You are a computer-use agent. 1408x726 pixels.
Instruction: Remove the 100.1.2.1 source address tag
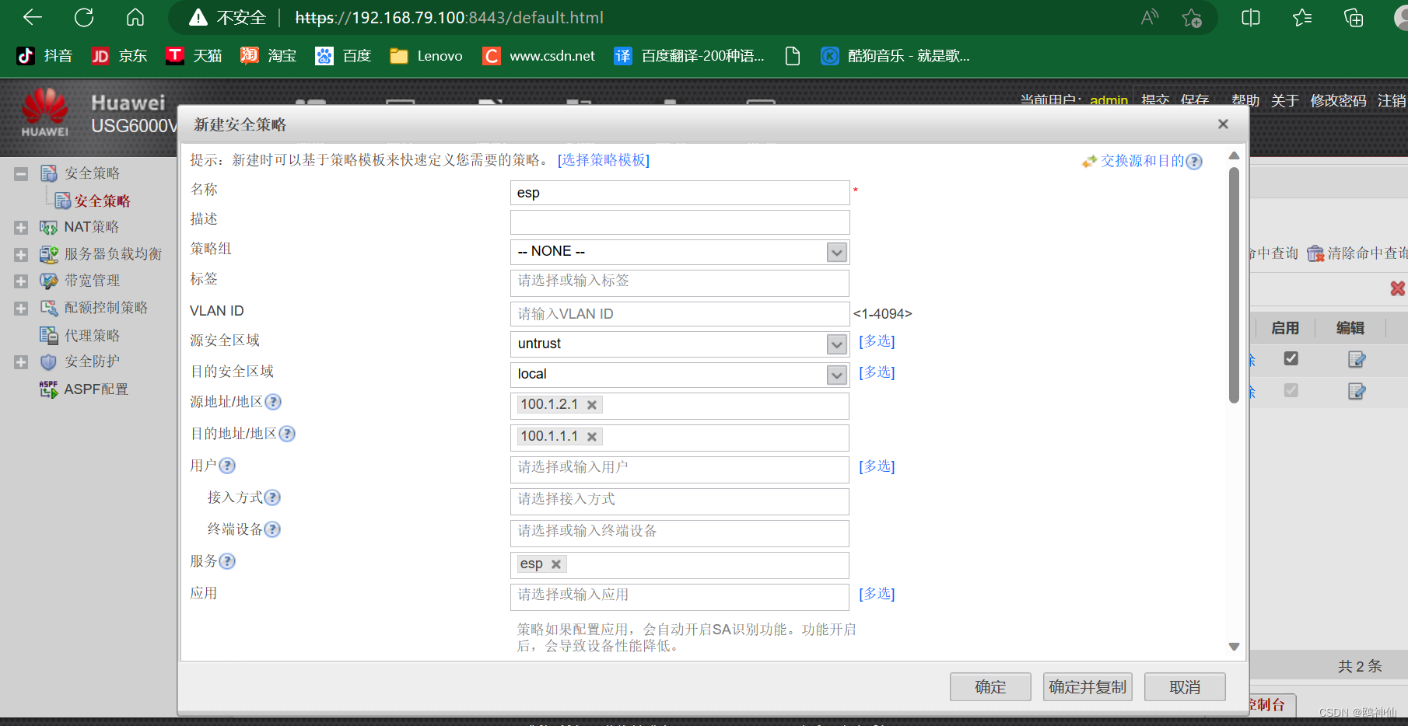pos(592,405)
